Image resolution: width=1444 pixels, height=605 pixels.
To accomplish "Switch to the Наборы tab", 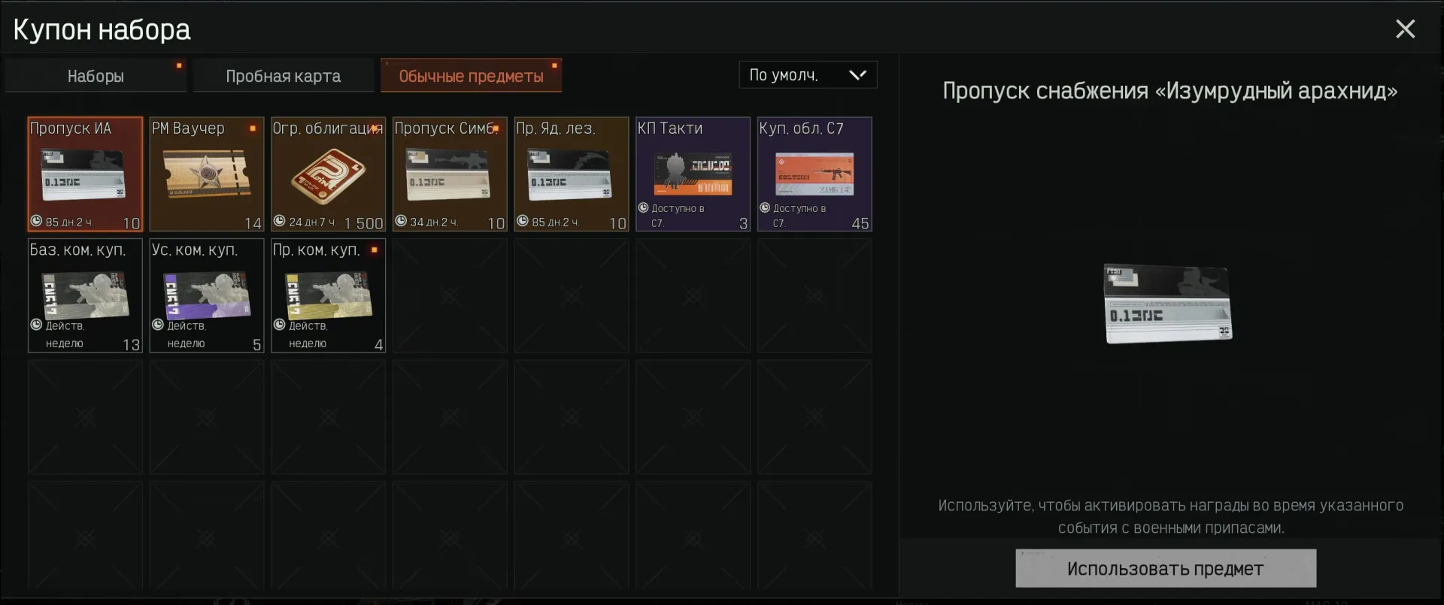I will click(x=96, y=76).
